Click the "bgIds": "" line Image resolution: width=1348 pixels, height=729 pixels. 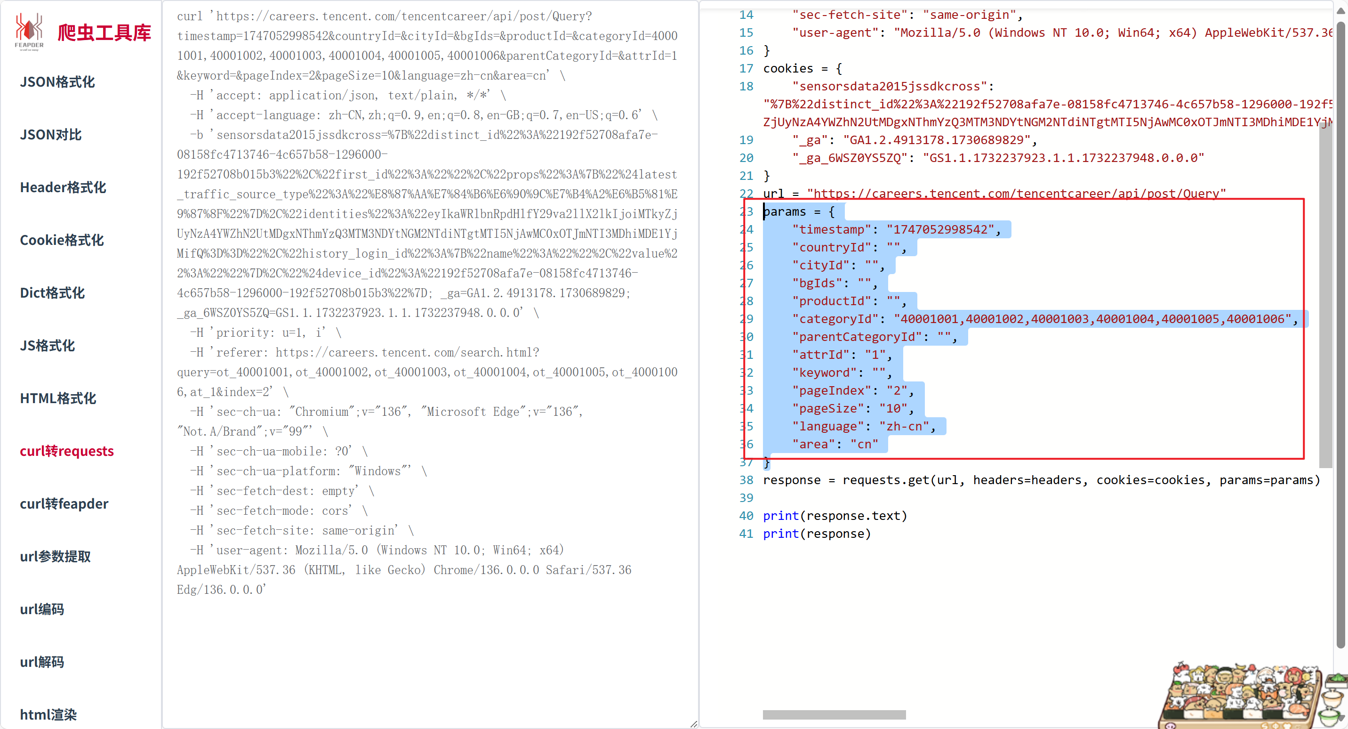(x=834, y=283)
